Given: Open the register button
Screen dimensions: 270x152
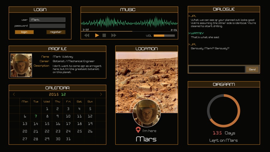Looking at the screenshot, I should point(56,32).
